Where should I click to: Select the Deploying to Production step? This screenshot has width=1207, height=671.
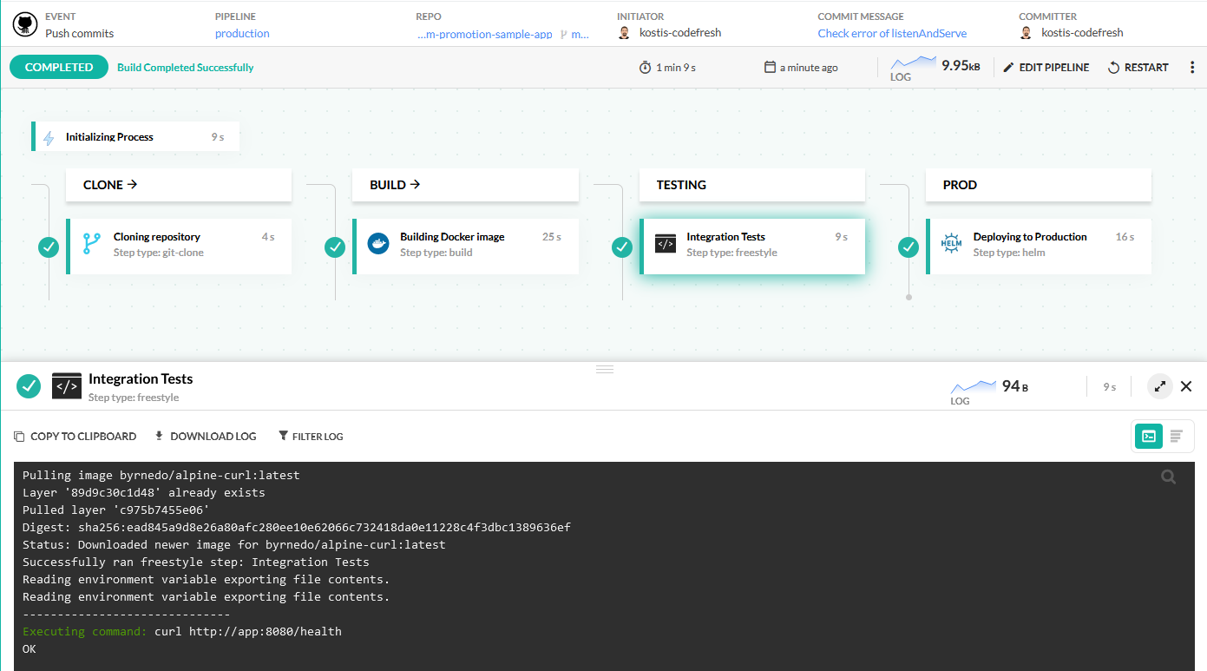click(1039, 245)
